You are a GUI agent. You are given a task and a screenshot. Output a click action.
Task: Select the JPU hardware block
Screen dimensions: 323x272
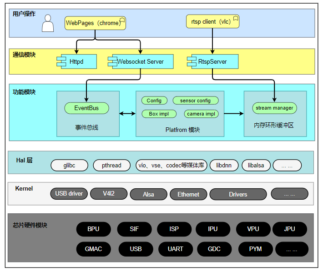pos(290,229)
